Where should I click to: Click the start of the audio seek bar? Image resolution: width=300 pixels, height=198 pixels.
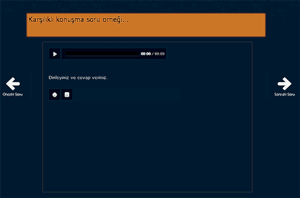67,54
